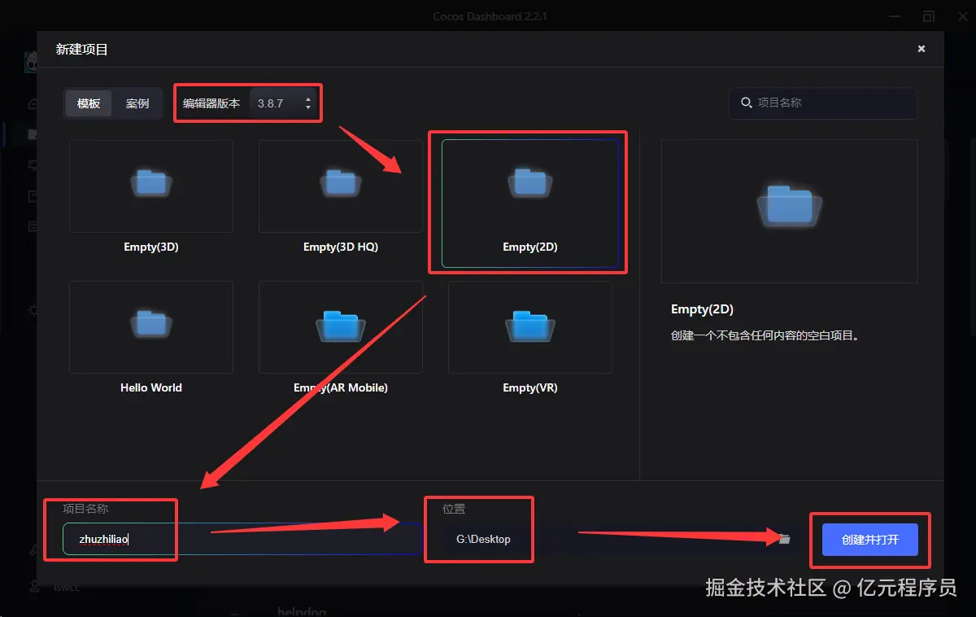Viewport: 976px width, 617px height.
Task: Click the Empty(AR Mobile) folder icon
Action: [341, 326]
